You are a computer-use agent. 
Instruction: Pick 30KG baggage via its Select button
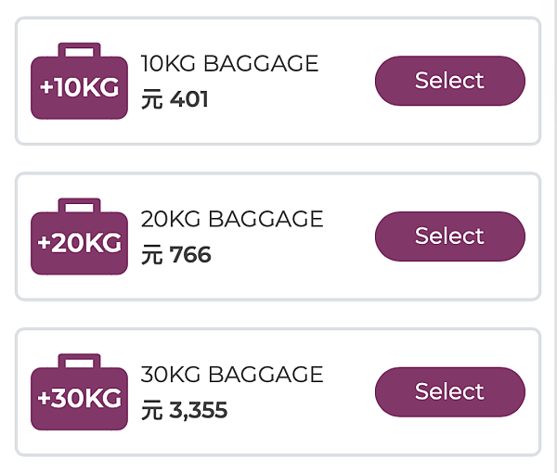(450, 391)
